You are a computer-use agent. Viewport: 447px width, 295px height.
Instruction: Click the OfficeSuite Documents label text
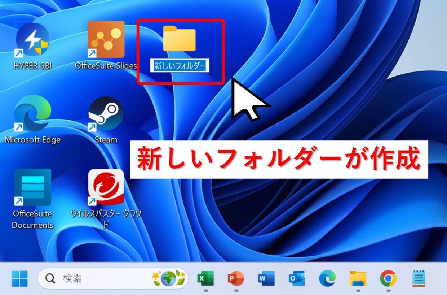pos(33,219)
